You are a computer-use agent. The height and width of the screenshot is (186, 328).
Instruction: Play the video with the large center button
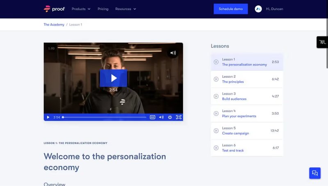coord(114,78)
